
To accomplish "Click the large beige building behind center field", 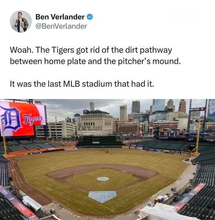I will click(97, 122).
